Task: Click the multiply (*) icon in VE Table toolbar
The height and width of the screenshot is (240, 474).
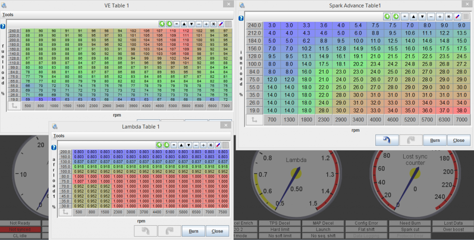Action: [x=213, y=23]
